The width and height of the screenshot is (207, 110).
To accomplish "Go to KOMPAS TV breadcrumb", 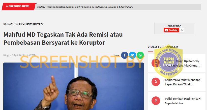I will (8, 24).
